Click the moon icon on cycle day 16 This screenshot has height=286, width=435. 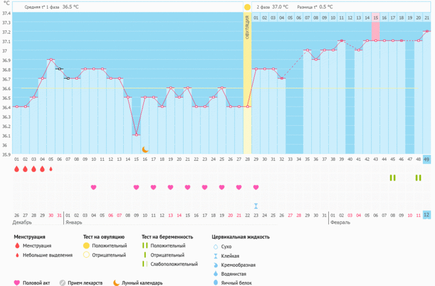[x=145, y=149]
